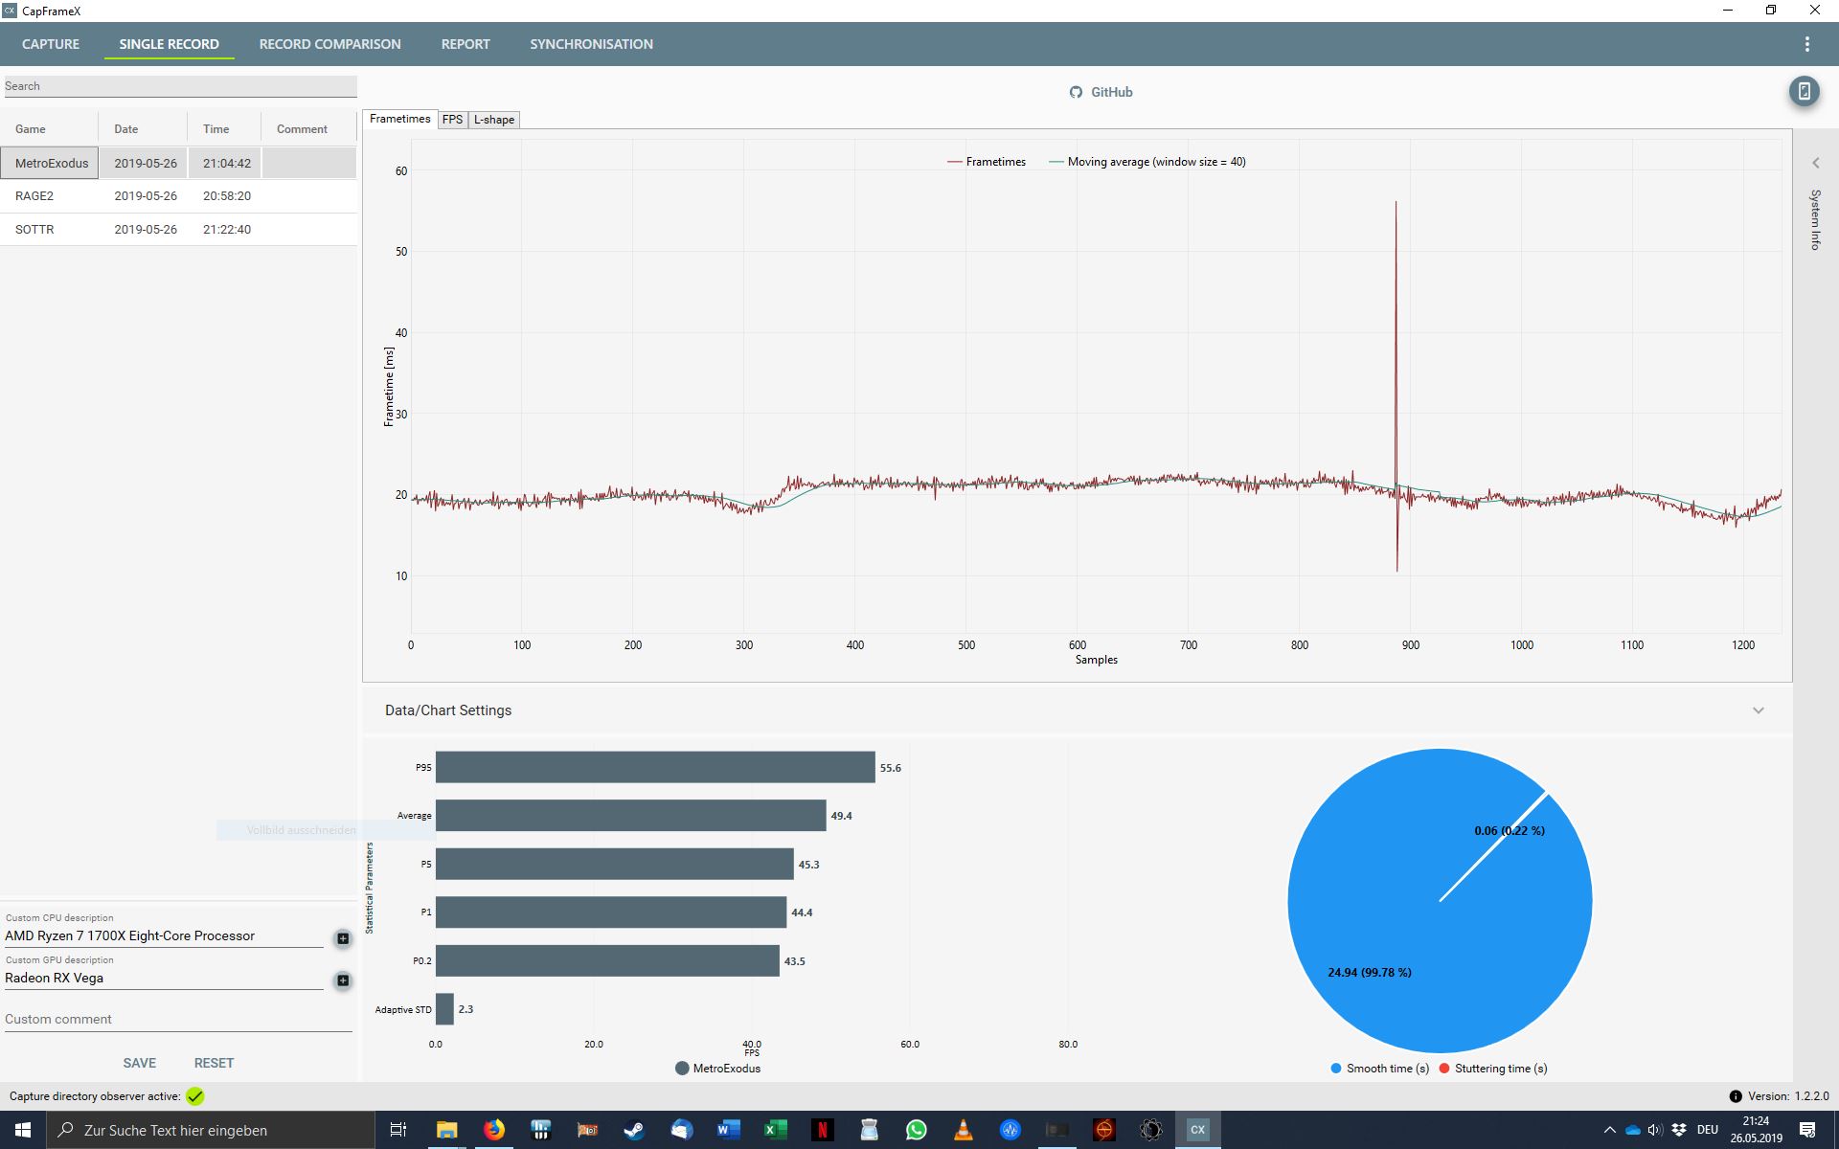
Task: Launch Firefox from the taskbar
Action: click(x=493, y=1130)
